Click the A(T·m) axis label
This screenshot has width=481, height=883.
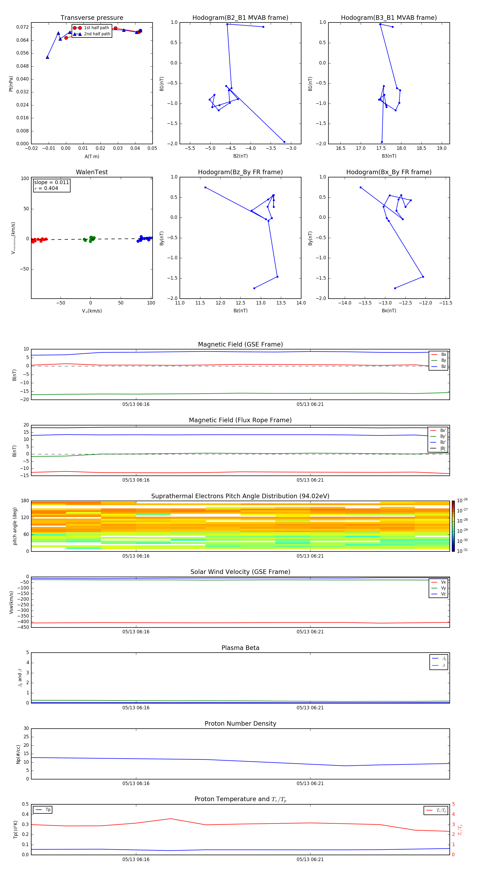coord(92,156)
